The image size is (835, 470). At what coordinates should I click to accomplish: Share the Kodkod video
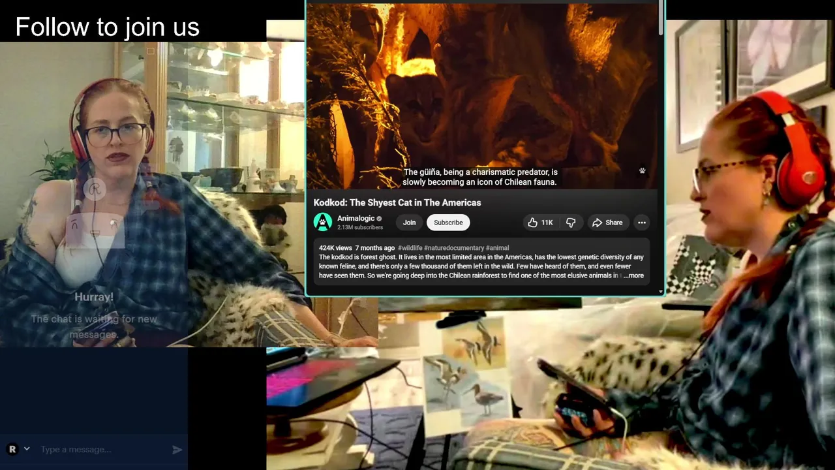[x=607, y=223]
